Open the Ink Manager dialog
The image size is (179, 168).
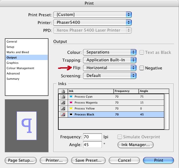coord(135,145)
